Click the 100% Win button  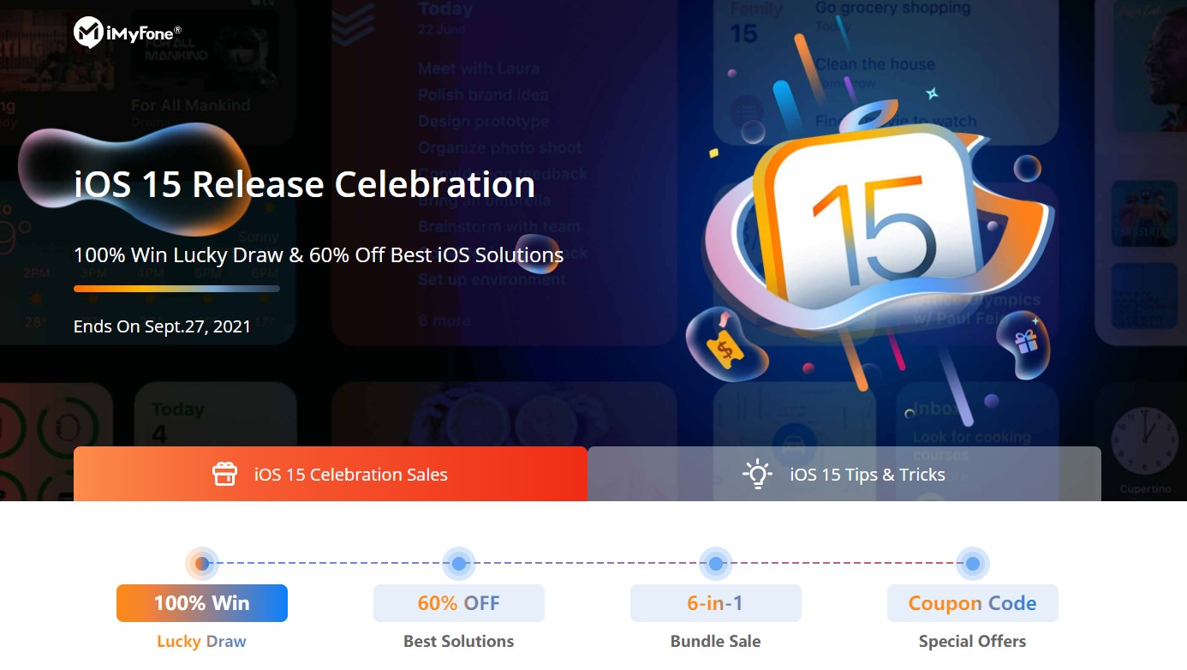202,603
